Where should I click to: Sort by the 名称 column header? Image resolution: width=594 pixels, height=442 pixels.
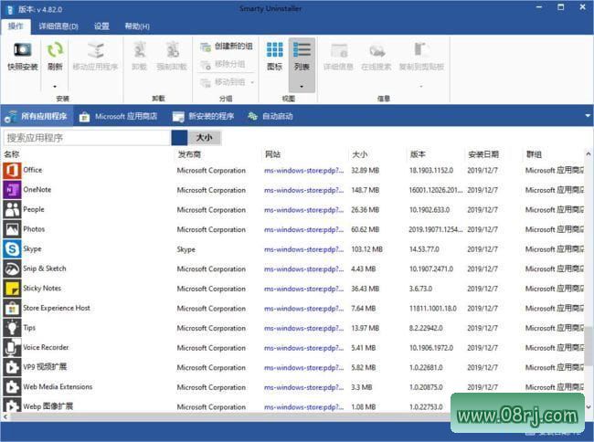coord(12,154)
